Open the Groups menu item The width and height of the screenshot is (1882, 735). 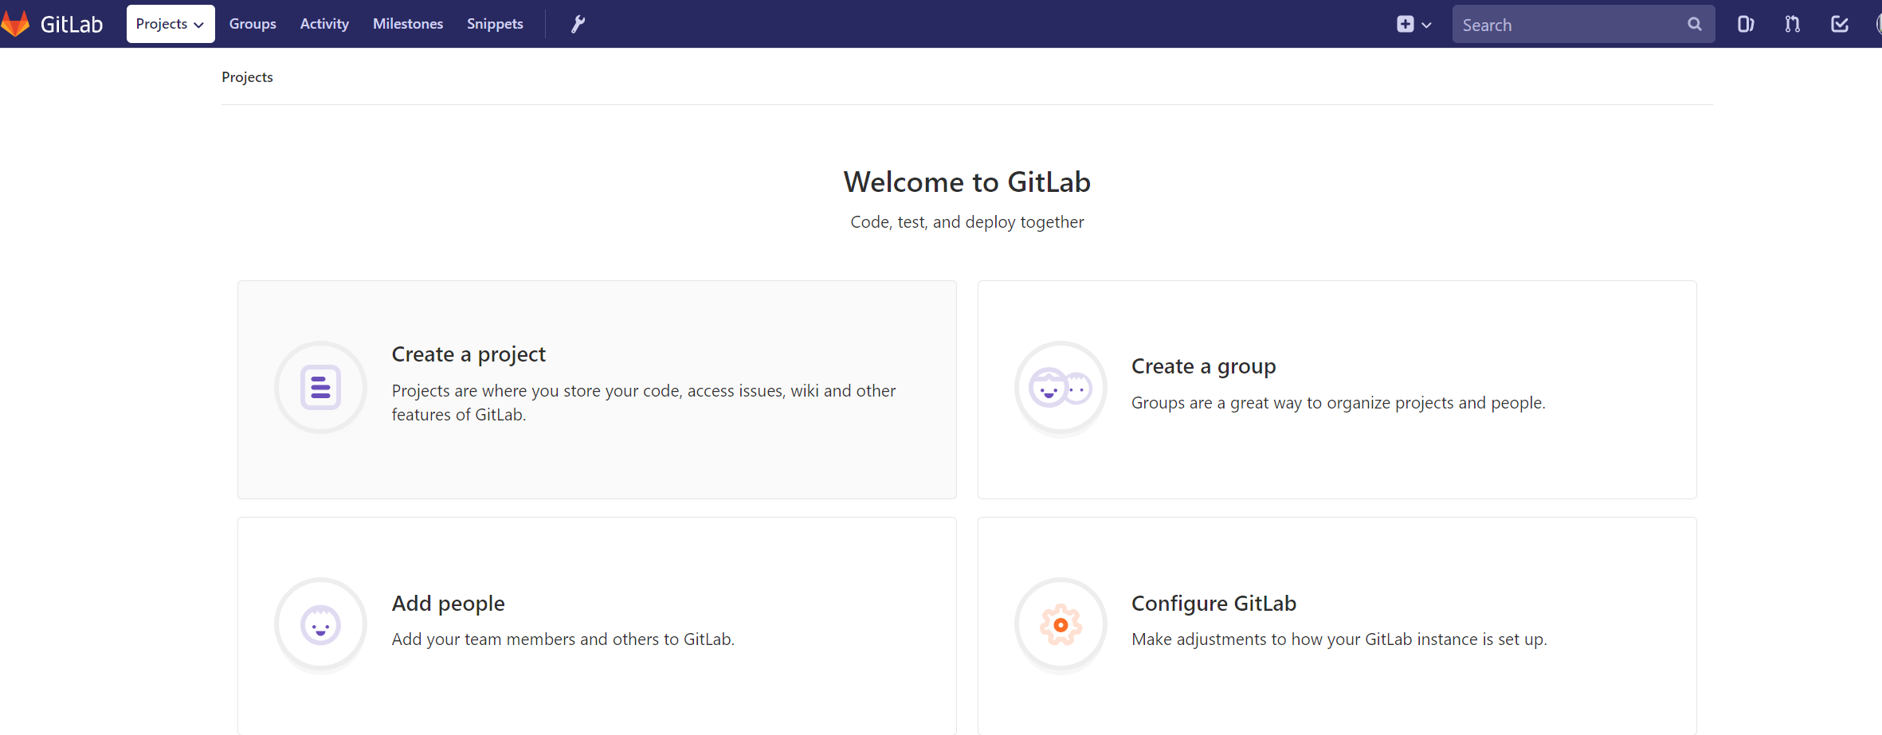[x=253, y=24]
